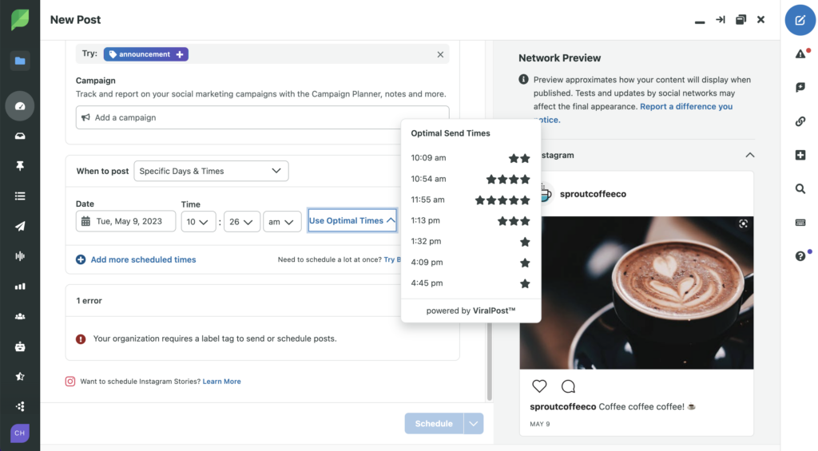
Task: Click the Network Preview info icon
Action: (523, 79)
